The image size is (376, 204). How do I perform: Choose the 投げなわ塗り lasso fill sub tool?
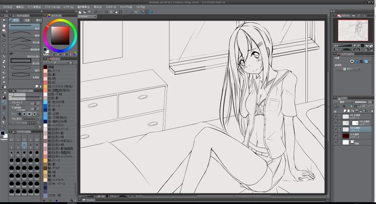click(24, 55)
